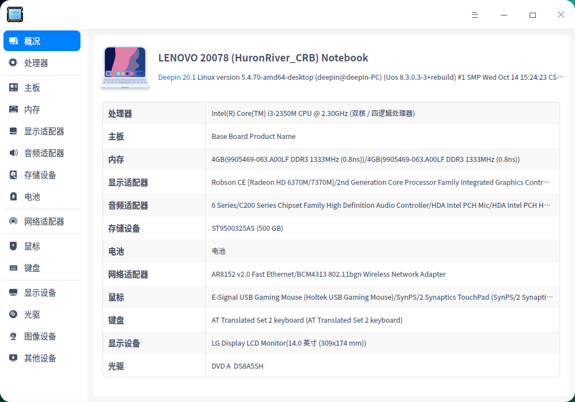This screenshot has width=575, height=402.
Task: Click the 概况 overview monitor icon
Action: click(14, 41)
